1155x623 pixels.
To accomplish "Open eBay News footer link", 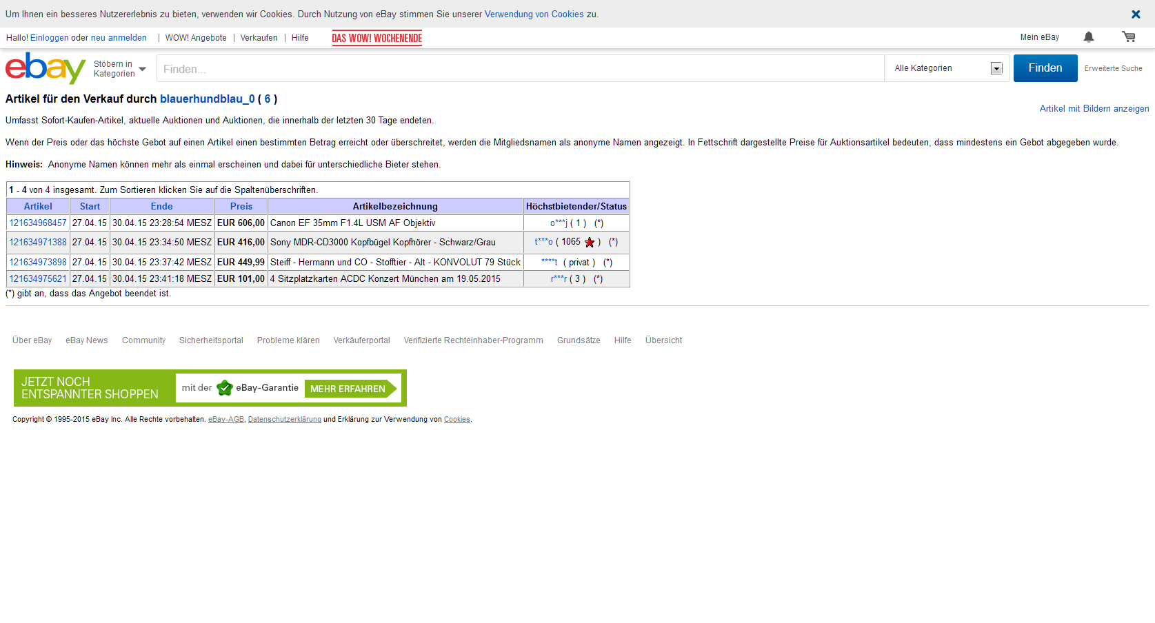I will [x=87, y=340].
